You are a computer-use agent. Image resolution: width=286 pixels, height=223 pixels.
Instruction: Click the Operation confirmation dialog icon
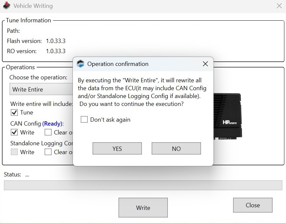(x=80, y=64)
